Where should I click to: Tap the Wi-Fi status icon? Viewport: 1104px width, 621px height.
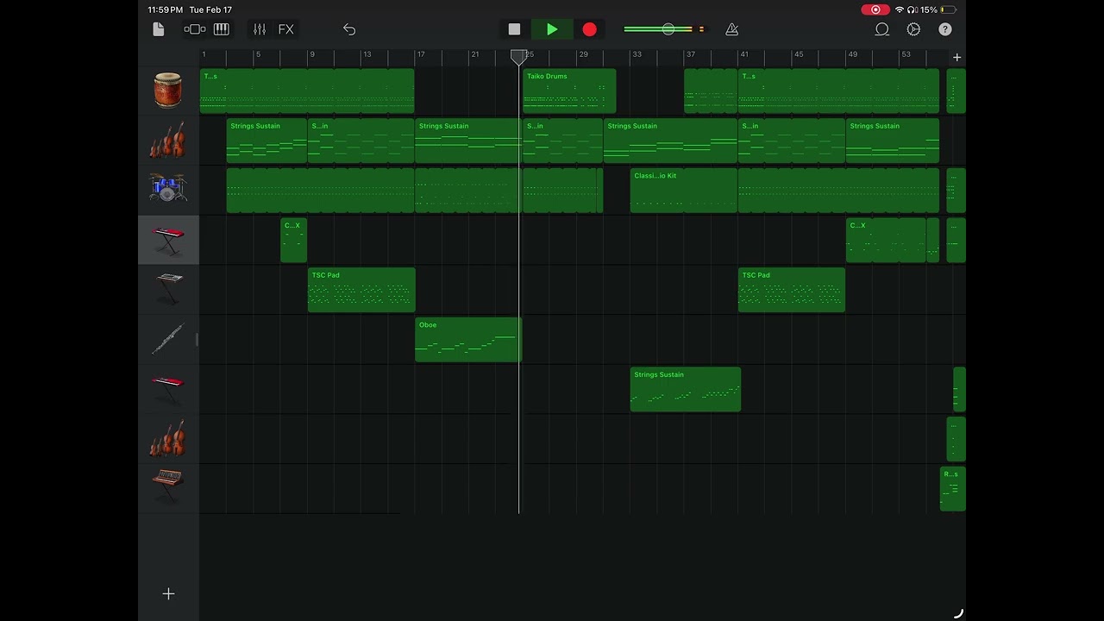point(900,9)
